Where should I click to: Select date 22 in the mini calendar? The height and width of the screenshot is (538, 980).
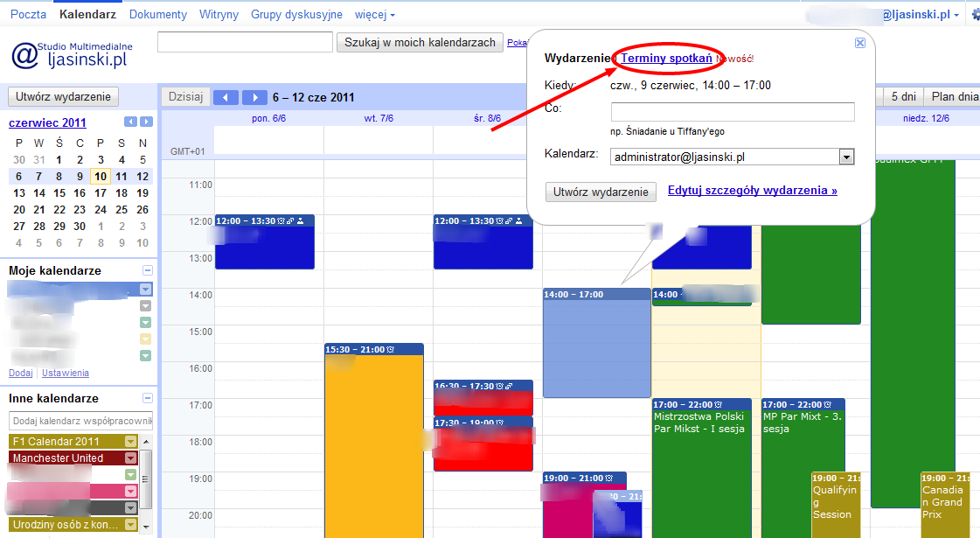(x=59, y=210)
